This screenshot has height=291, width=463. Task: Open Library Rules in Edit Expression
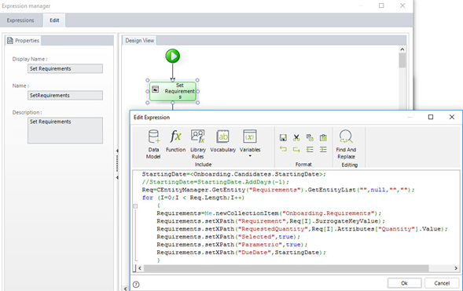pos(198,144)
